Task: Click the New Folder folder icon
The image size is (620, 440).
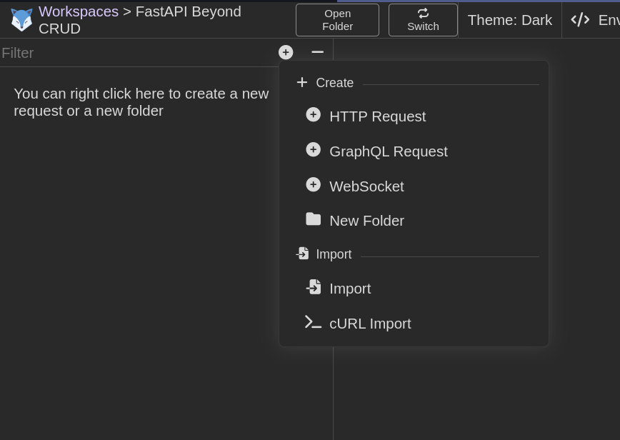Action: pos(313,219)
